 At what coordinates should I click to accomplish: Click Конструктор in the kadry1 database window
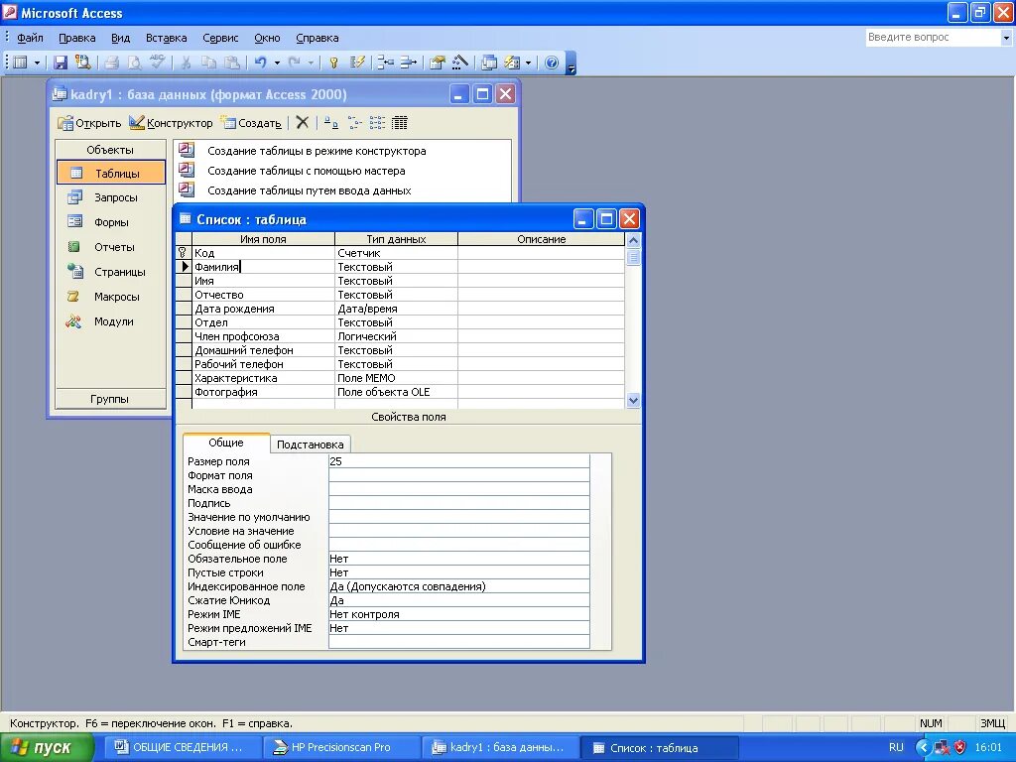click(x=171, y=123)
